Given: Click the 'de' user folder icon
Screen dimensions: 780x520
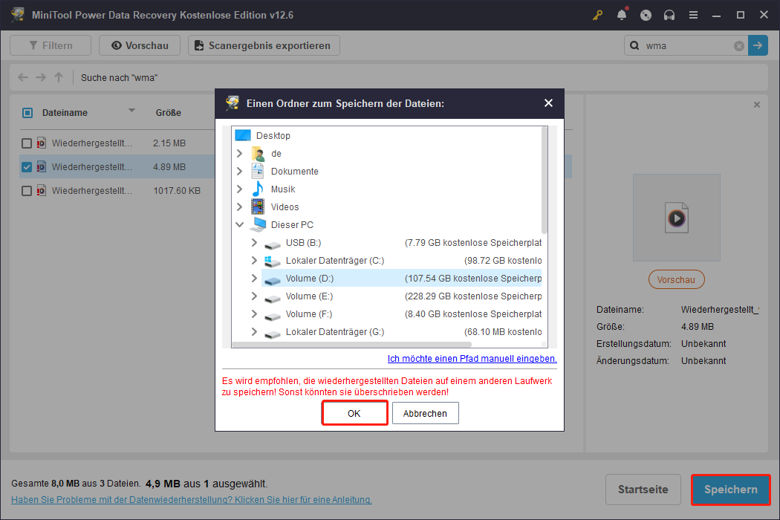Looking at the screenshot, I should [258, 153].
